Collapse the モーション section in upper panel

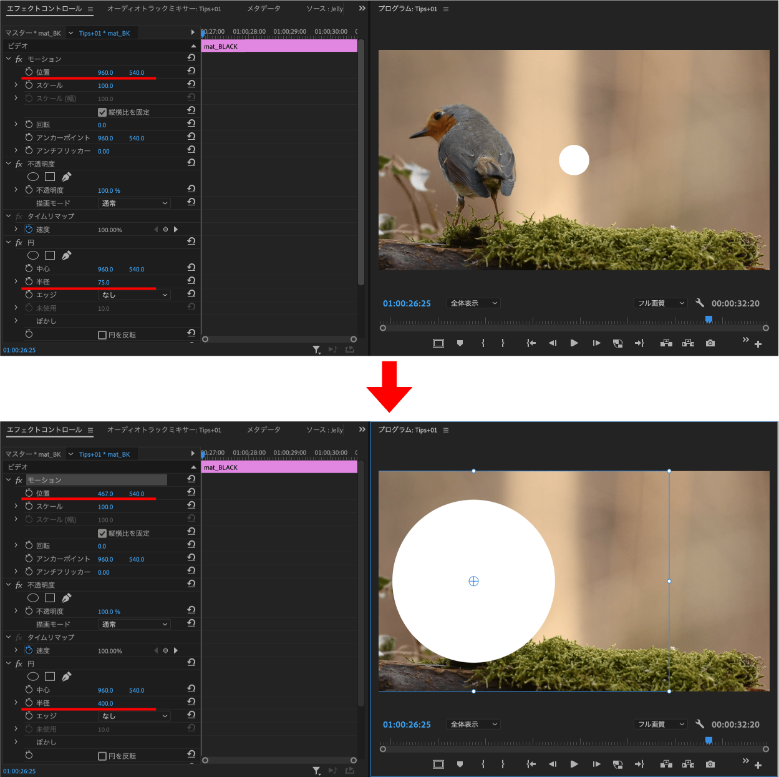(x=8, y=59)
